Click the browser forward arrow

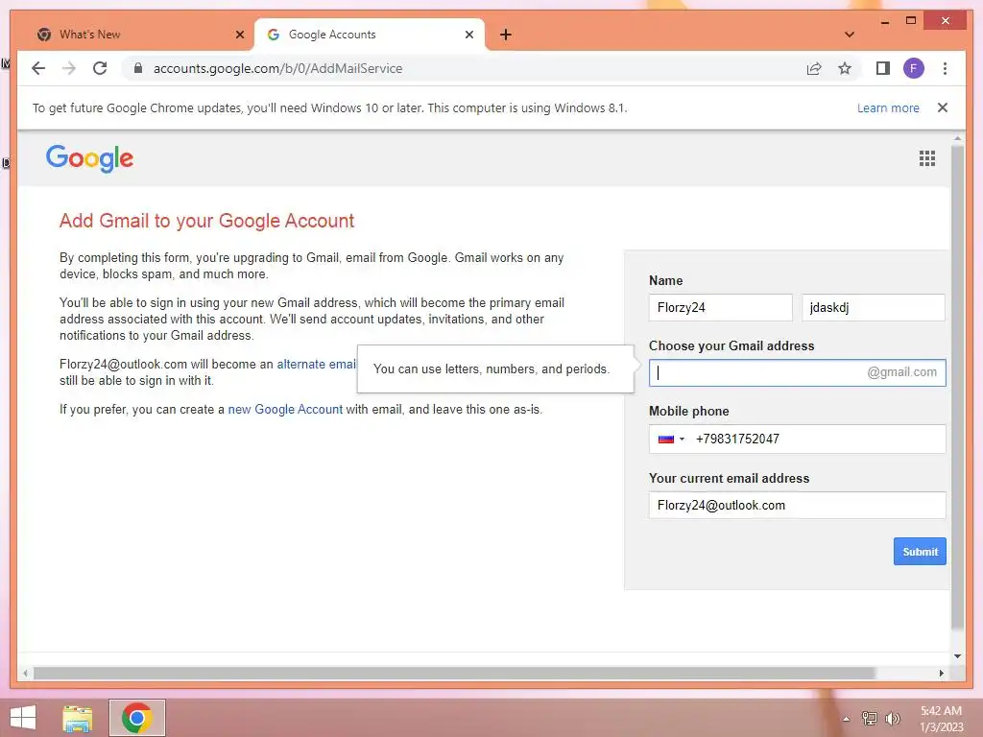69,68
